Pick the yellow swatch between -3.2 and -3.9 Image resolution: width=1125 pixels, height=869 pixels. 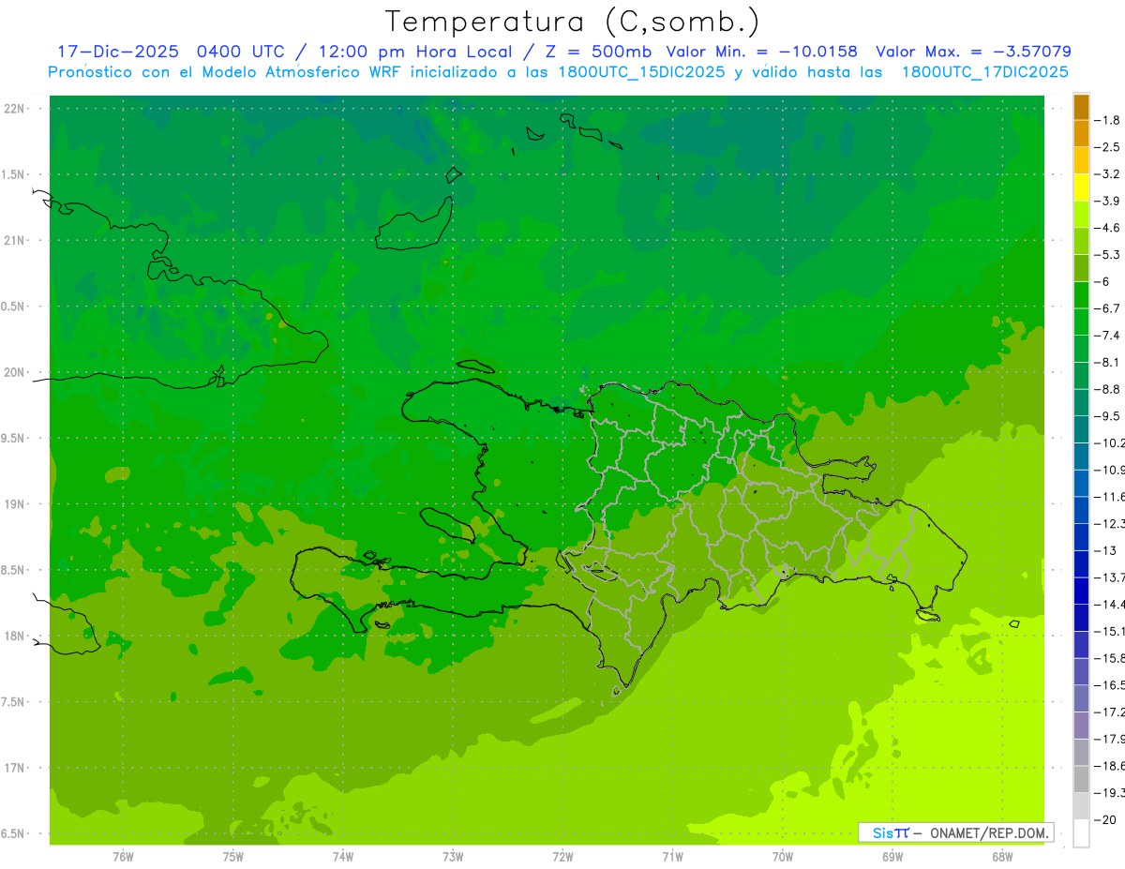click(x=1081, y=187)
